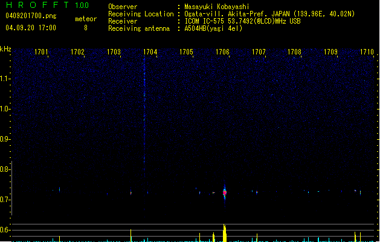The width and height of the screenshot is (380, 242).
Task: Click the 1701 time axis label
Action: click(x=41, y=52)
